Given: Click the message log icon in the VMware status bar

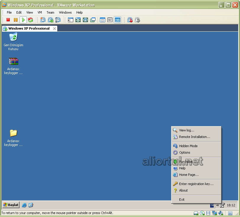Looking at the screenshot, I should pos(230,213).
